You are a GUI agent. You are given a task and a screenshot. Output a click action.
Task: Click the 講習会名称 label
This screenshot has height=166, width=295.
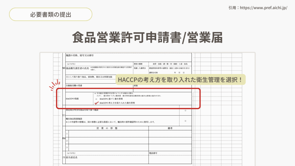click(x=154, y=73)
